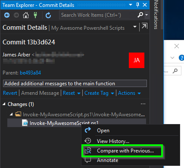Refresh the Commit Details page
The width and height of the screenshot is (184, 168).
[x=48, y=15]
